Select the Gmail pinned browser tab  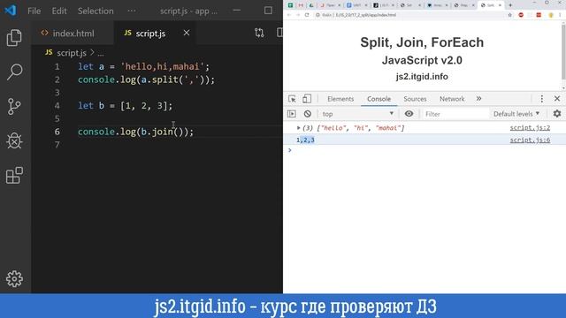[301, 5]
